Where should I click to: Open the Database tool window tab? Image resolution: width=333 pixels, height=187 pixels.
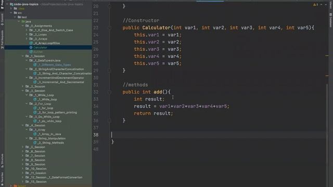point(331,20)
